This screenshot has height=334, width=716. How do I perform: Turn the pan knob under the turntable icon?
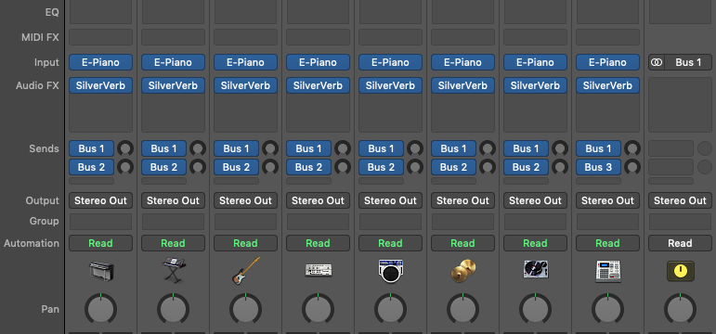536,309
